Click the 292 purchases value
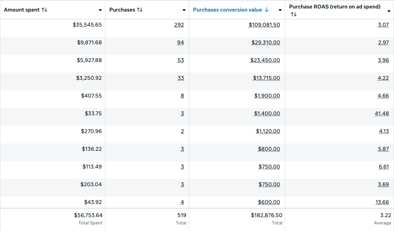The height and width of the screenshot is (231, 394). [179, 25]
